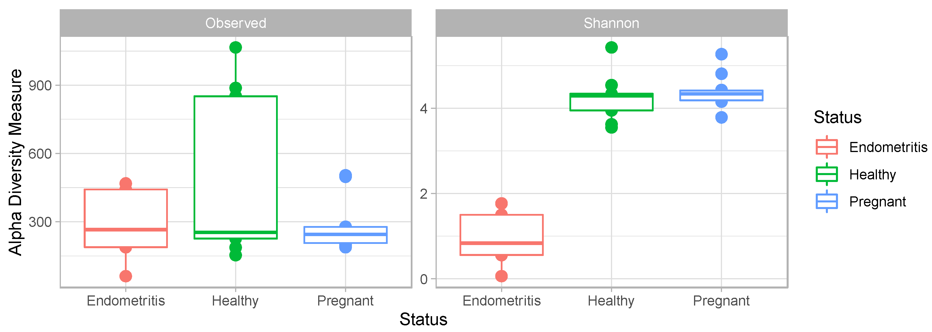Viewport: 932px width, 332px height.
Task: Select the red Endometritis box in Observed panel
Action: tap(125, 210)
